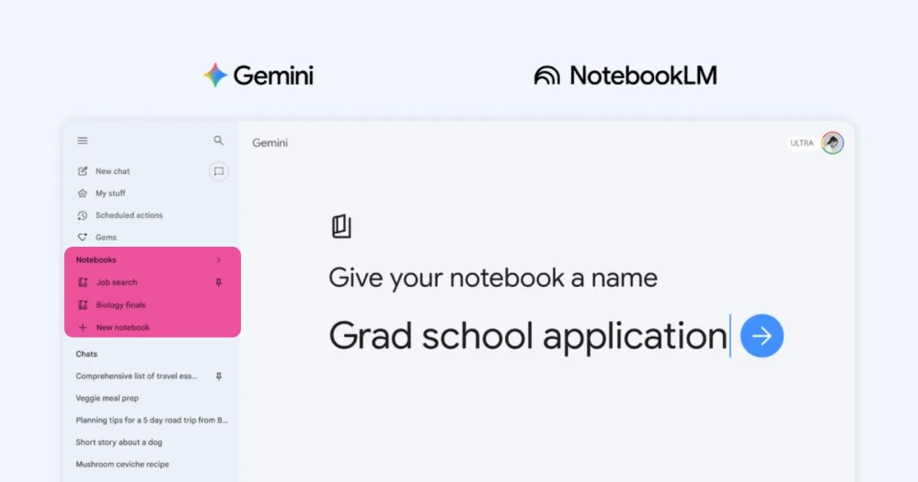Open the Notebooks list view

[96, 259]
